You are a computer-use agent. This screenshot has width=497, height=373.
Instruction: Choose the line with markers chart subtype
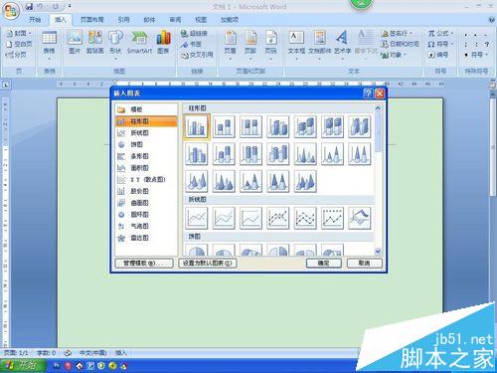click(x=278, y=218)
